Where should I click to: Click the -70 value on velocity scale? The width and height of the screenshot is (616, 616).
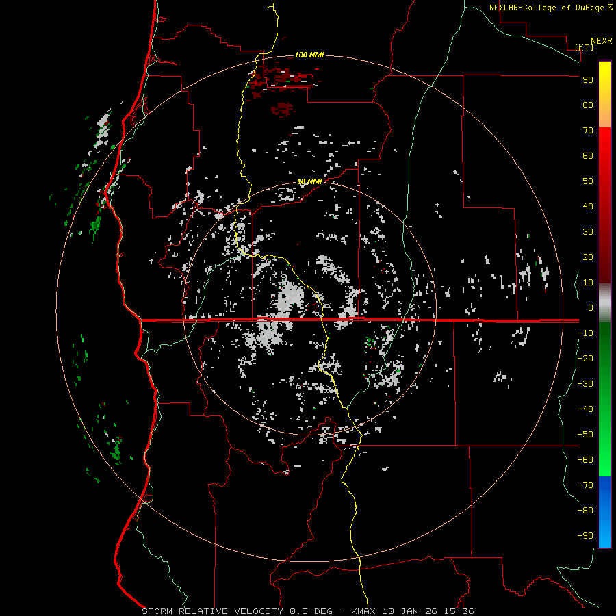pyautogui.click(x=585, y=485)
